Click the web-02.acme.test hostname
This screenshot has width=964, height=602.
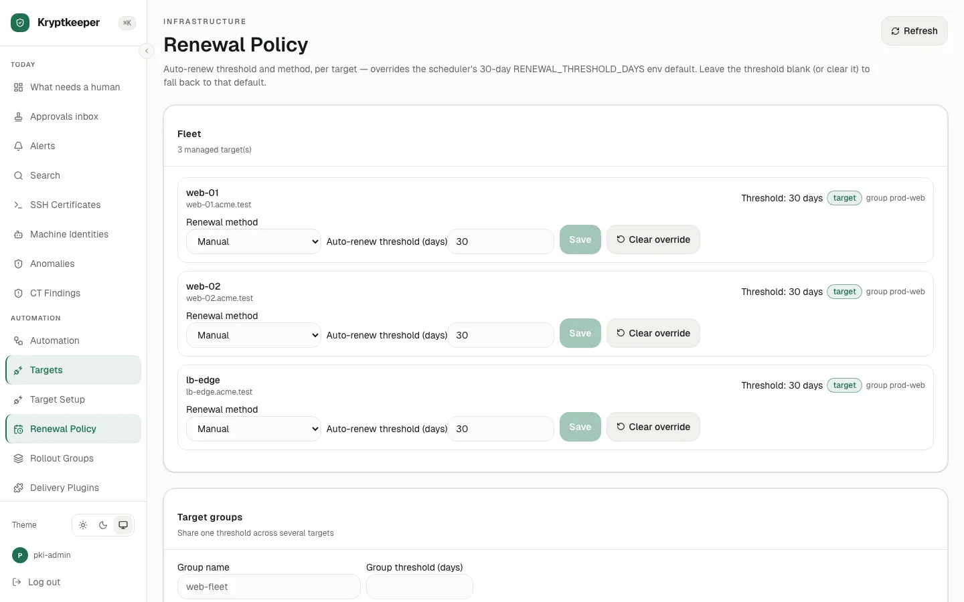pos(220,298)
